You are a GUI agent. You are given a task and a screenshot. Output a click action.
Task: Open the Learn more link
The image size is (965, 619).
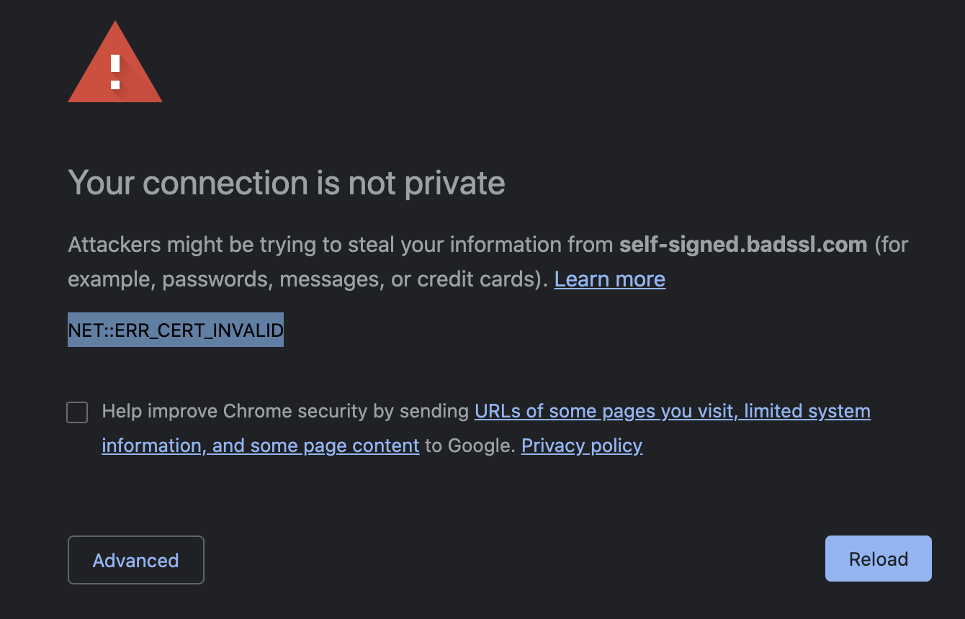609,279
